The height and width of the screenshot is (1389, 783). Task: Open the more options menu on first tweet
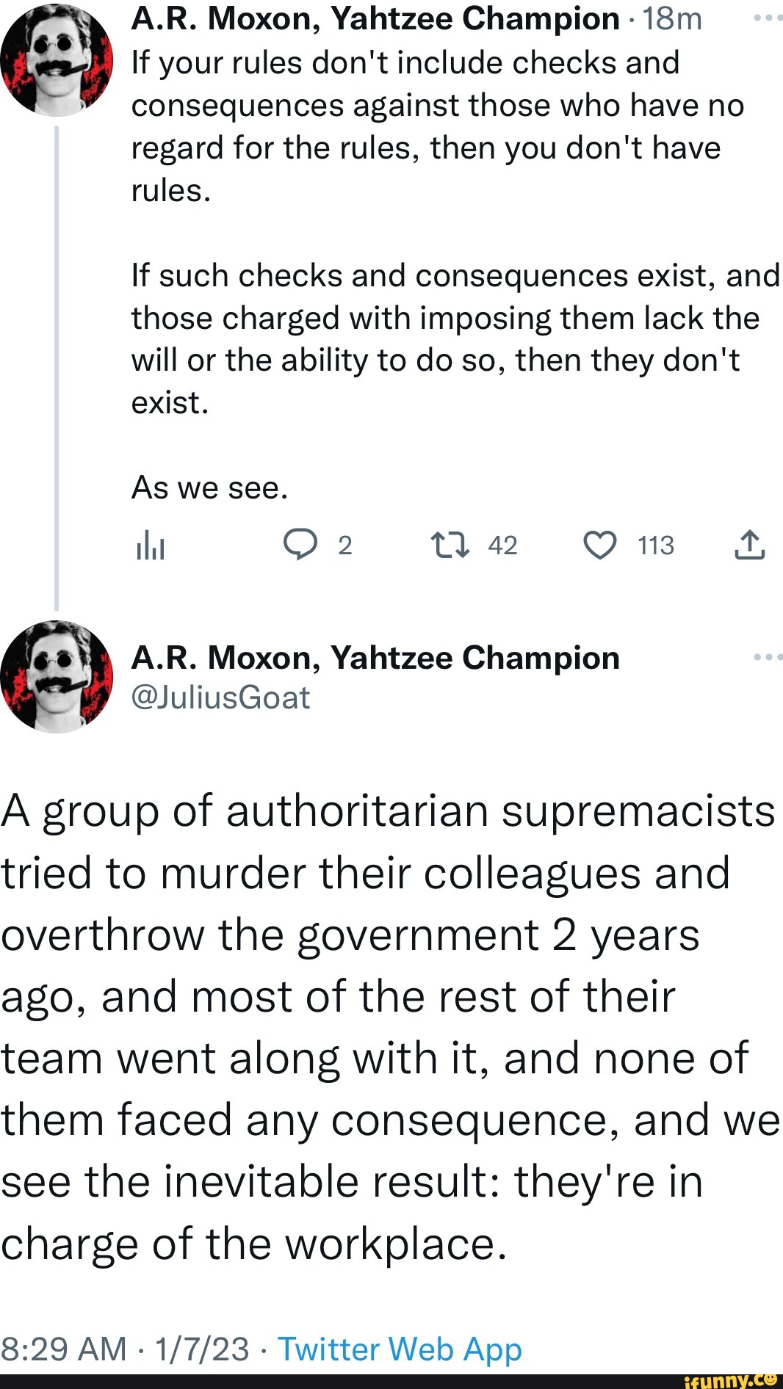pos(768,18)
